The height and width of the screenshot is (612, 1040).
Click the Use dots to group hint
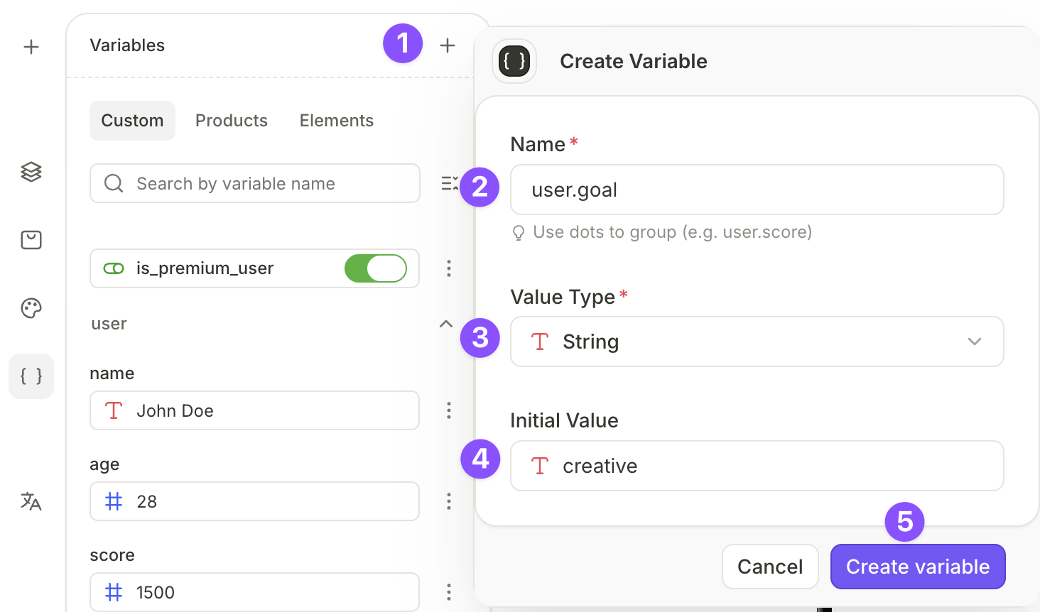tap(672, 232)
